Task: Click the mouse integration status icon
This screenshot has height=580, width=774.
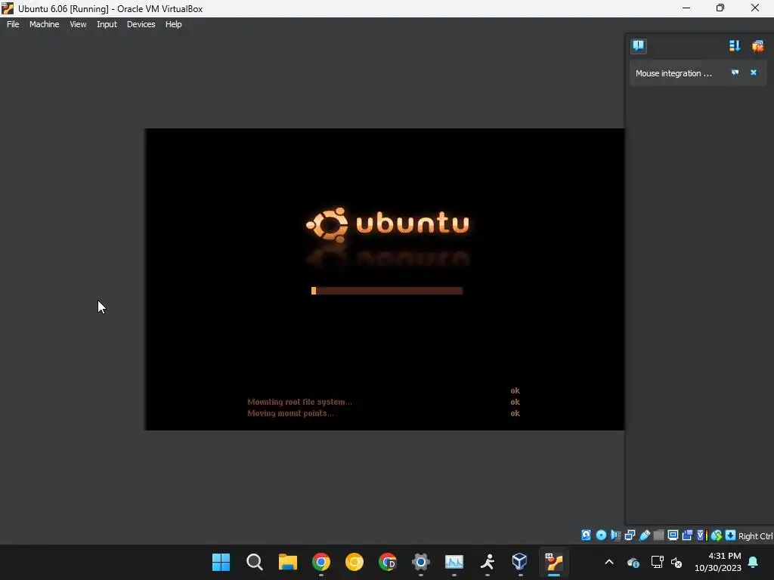Action: point(717,535)
